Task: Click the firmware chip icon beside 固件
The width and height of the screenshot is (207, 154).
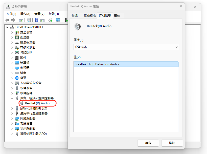Action: point(17,58)
